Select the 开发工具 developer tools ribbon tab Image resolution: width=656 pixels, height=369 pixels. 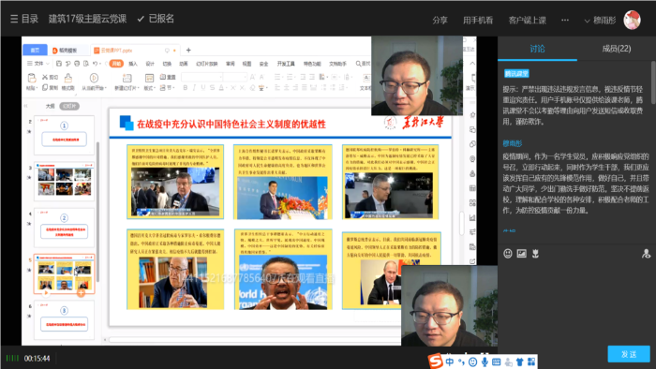(x=286, y=64)
